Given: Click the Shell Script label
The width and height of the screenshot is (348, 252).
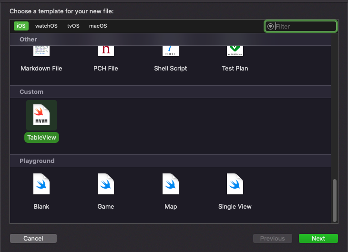Looking at the screenshot, I should click(x=171, y=68).
